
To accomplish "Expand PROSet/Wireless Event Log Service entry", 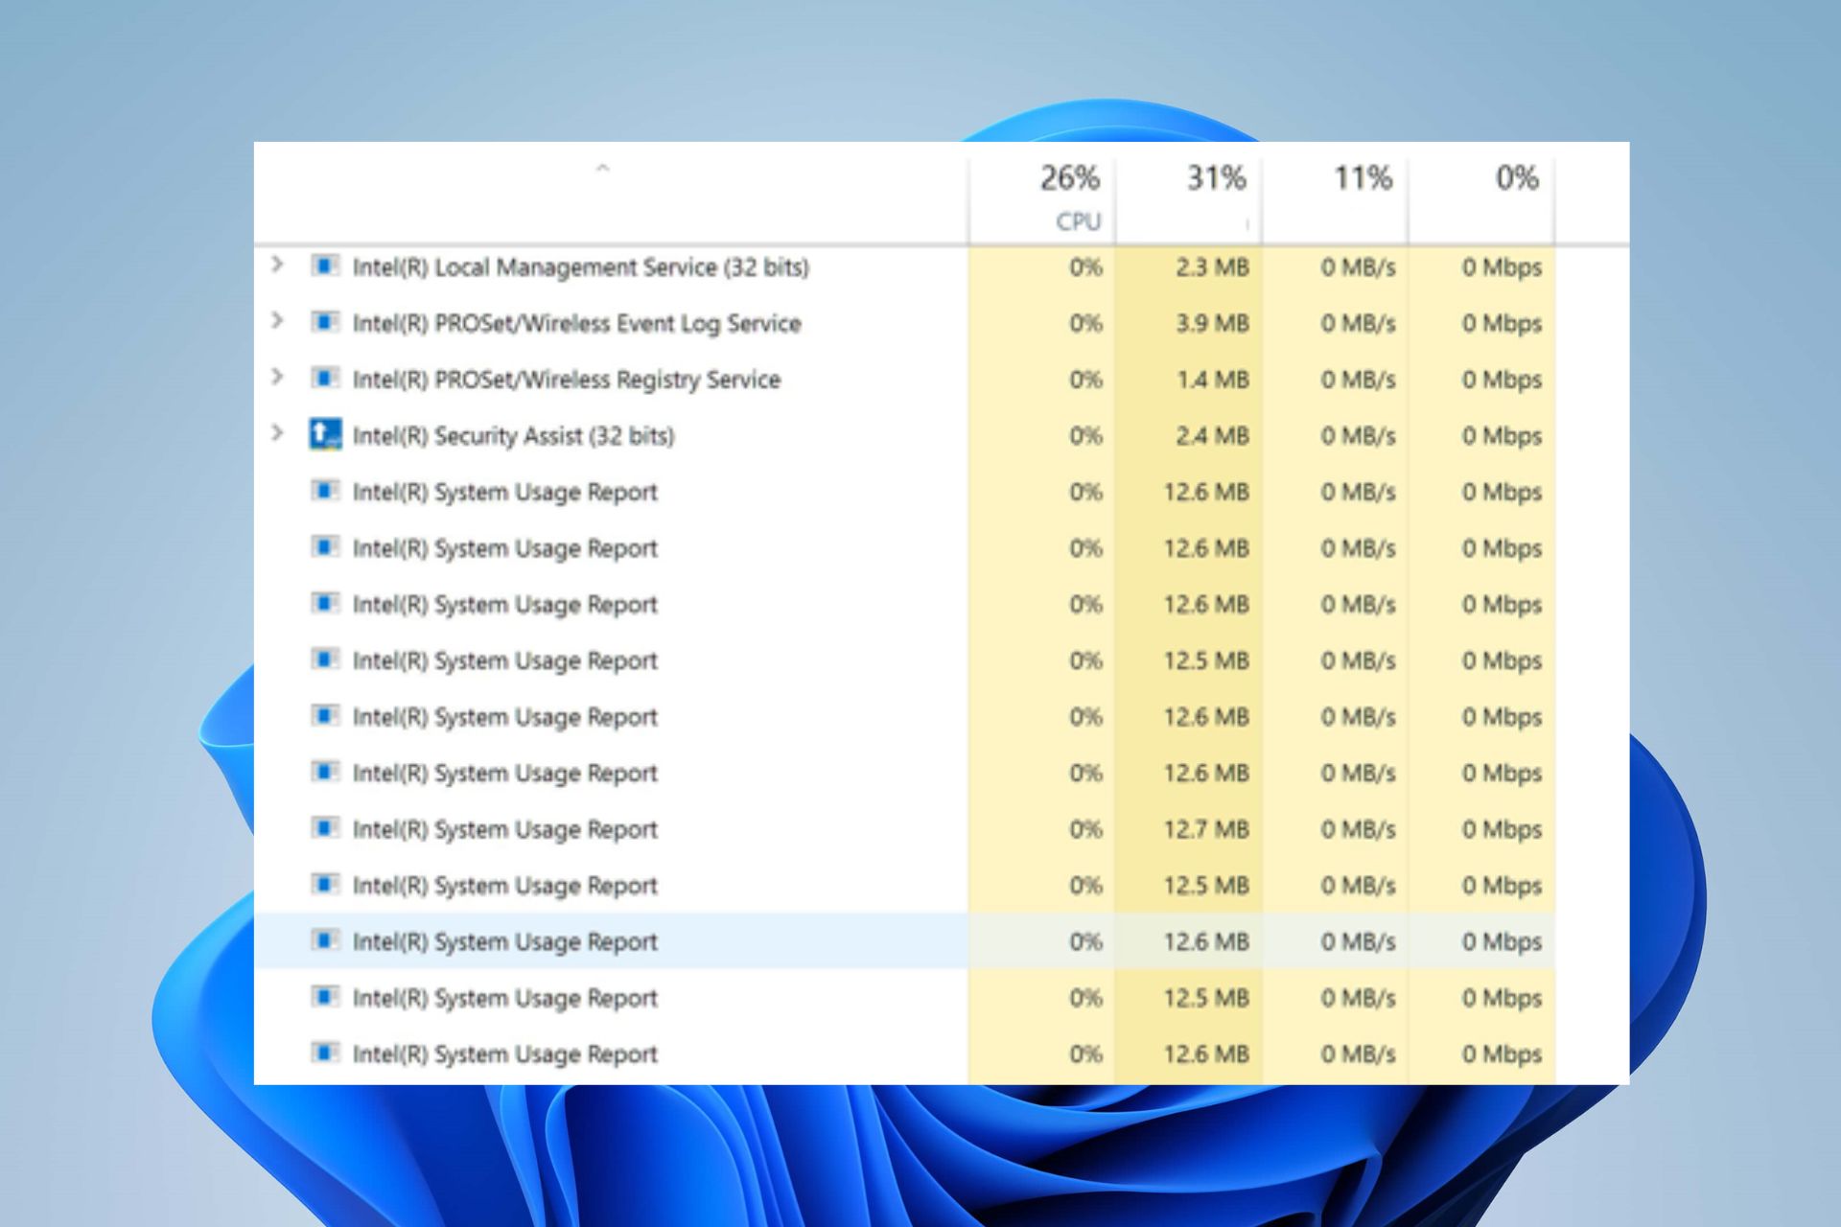I will [x=277, y=320].
